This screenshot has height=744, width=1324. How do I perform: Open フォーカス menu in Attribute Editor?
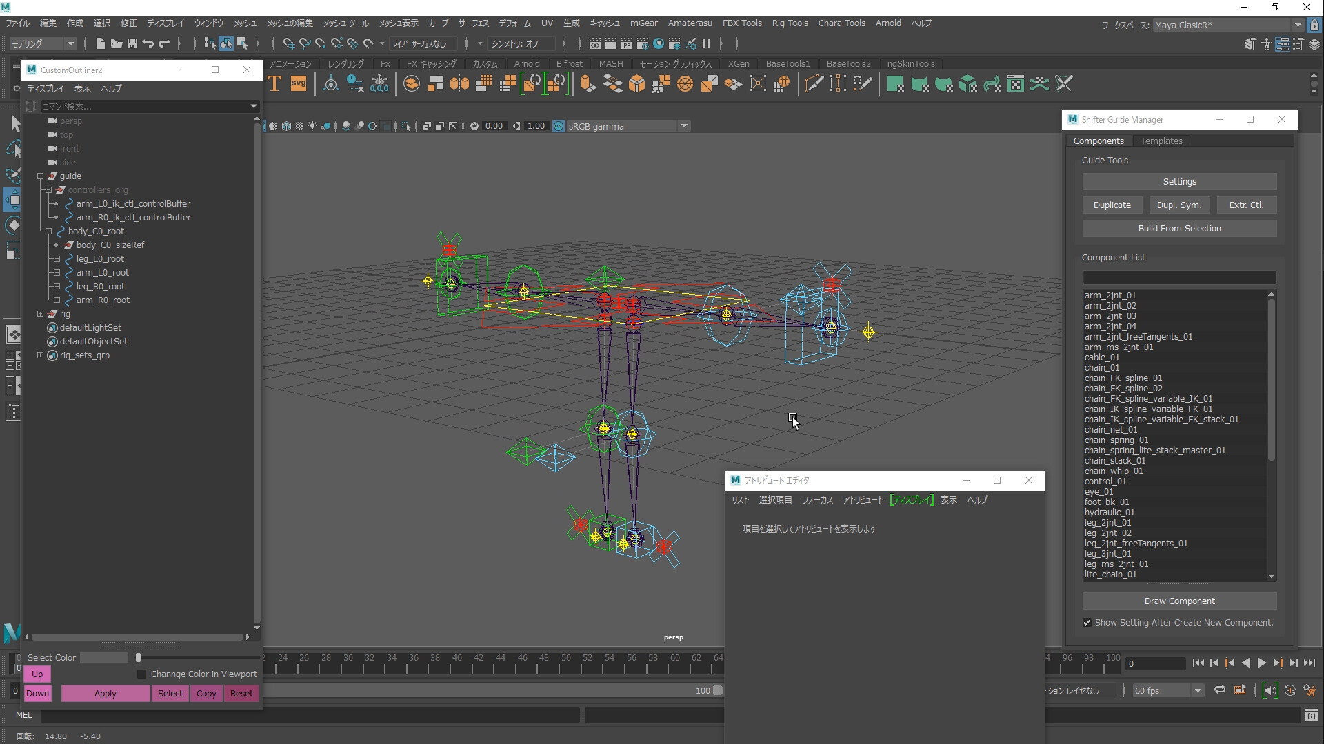[x=817, y=500]
